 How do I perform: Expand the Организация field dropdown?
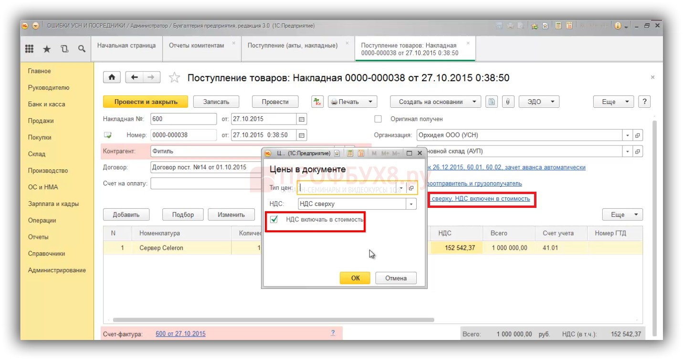click(x=628, y=135)
